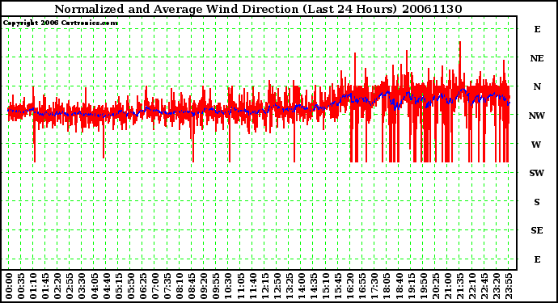Click the 23:20 time axis label
558x303 pixels.
pyautogui.click(x=497, y=286)
